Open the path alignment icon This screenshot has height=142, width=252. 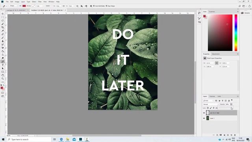point(82,6)
